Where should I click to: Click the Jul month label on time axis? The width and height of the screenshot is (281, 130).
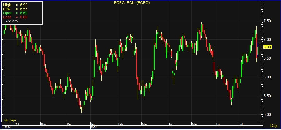coord(241,124)
